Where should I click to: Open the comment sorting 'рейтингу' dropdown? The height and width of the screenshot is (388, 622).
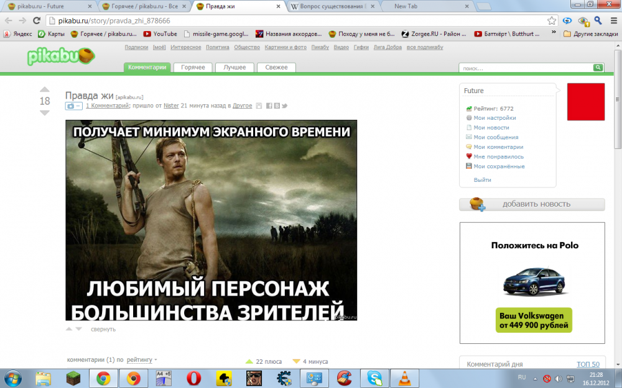142,360
